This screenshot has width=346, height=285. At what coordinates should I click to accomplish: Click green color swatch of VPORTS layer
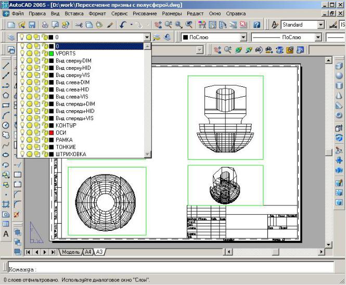pos(51,54)
